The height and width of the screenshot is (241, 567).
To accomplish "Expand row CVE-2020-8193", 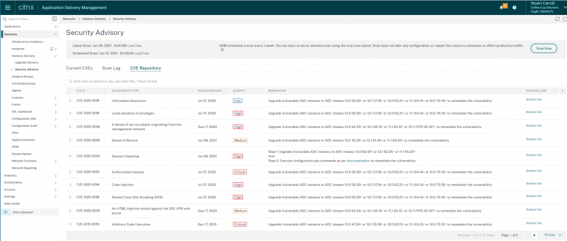I will coord(70,172).
